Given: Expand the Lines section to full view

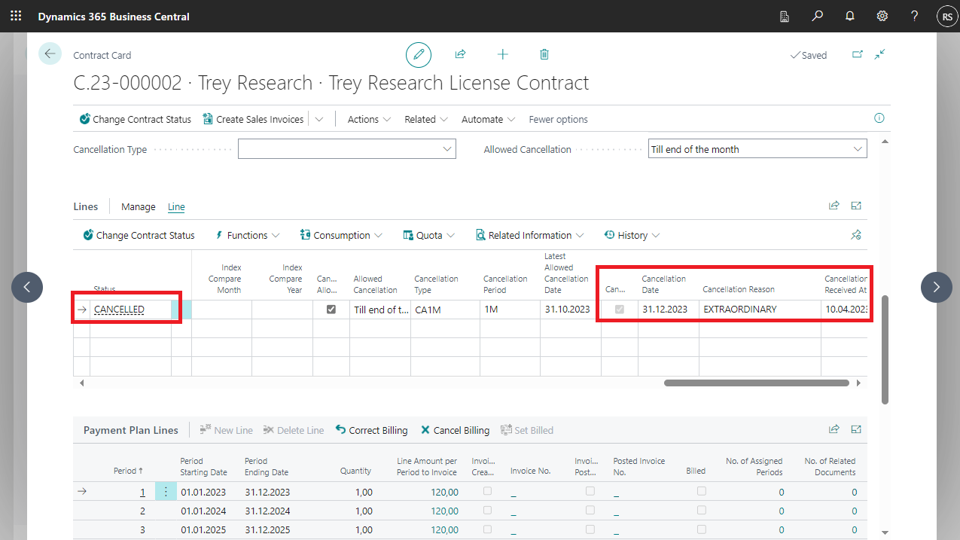Looking at the screenshot, I should click(856, 206).
